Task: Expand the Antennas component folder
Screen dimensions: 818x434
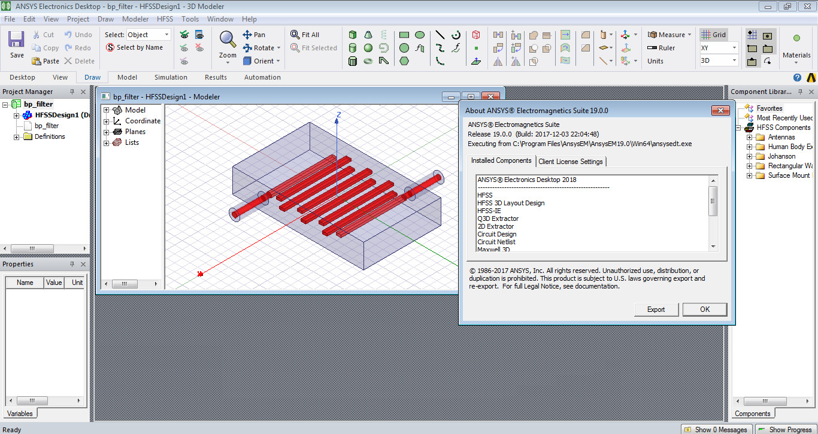Action: tap(750, 137)
